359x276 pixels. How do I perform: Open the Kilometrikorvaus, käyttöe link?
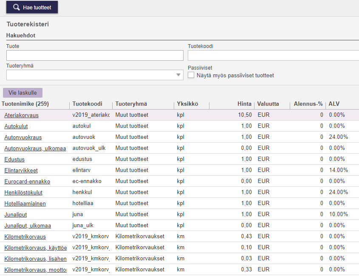[x=36, y=248]
